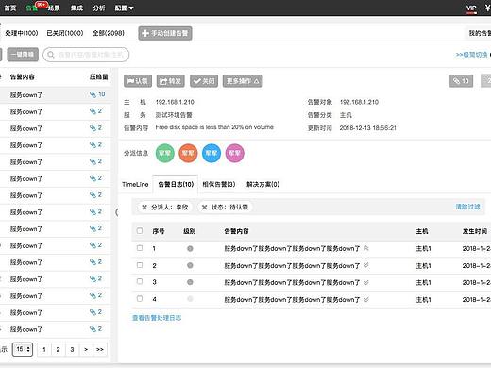Sort by 压缩量 column header
491x368 pixels.
[x=98, y=77]
